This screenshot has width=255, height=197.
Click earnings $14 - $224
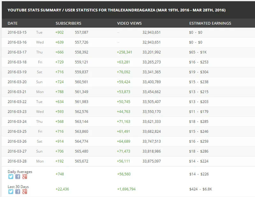[x=199, y=161]
